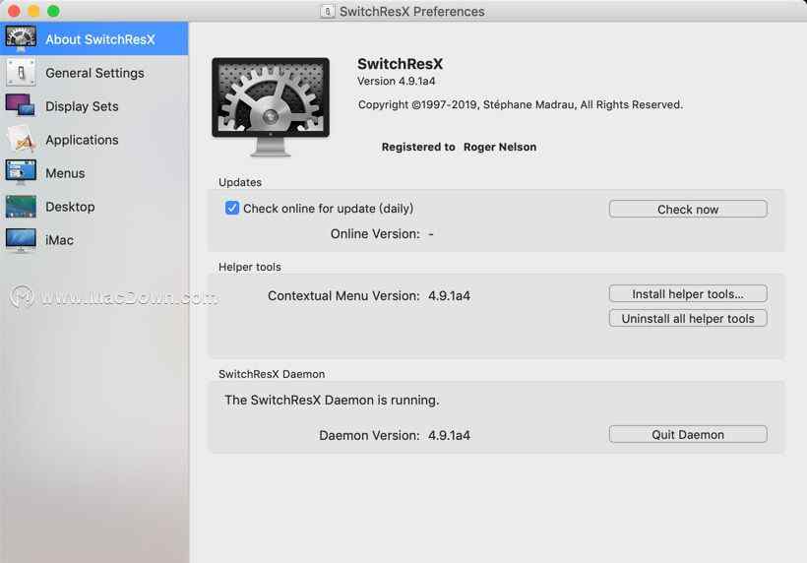Click the SwitchResX Daemon section heading
This screenshot has height=563, width=807.
tap(272, 374)
